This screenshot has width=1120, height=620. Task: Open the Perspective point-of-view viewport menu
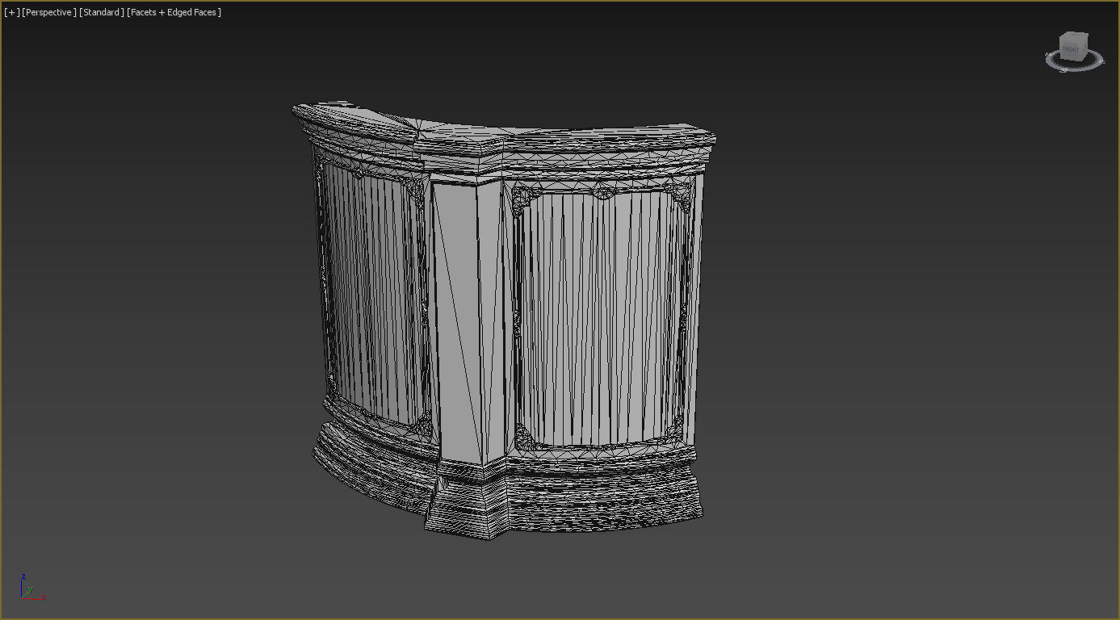click(x=49, y=12)
